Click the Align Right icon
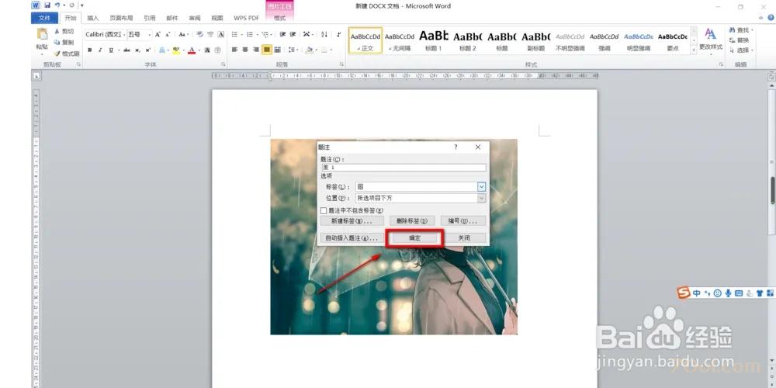 tap(256, 50)
